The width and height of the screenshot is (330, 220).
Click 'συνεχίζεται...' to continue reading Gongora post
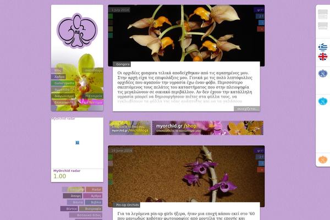(x=247, y=109)
